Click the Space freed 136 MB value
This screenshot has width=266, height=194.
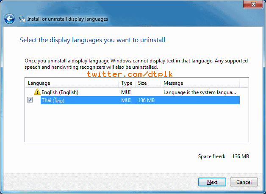pos(241,156)
